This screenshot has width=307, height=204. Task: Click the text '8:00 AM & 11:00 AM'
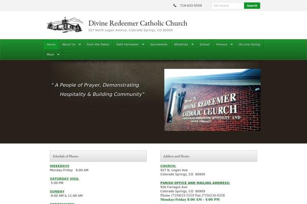tap(67, 196)
